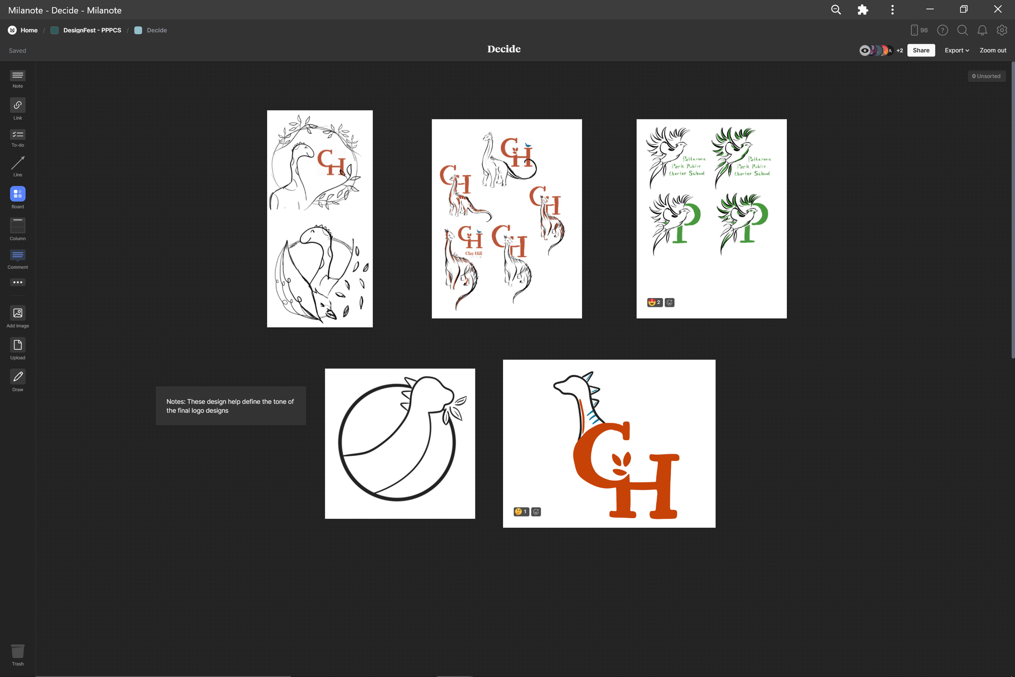Click the vertical scrollbar on right edge
Screen dimensions: 1015x677
pyautogui.click(x=1013, y=210)
